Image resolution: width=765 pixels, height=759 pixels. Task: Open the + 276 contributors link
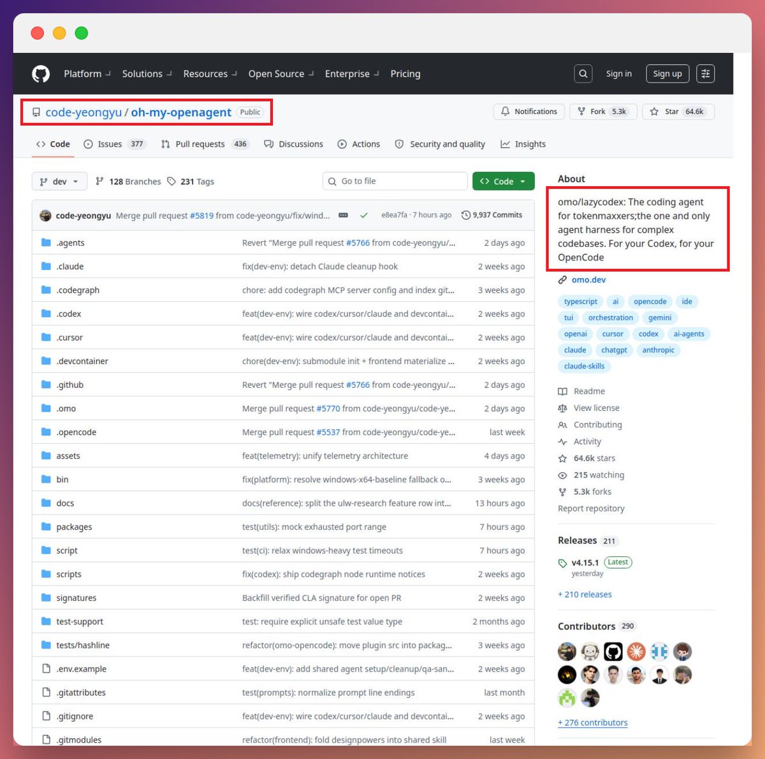(x=593, y=723)
